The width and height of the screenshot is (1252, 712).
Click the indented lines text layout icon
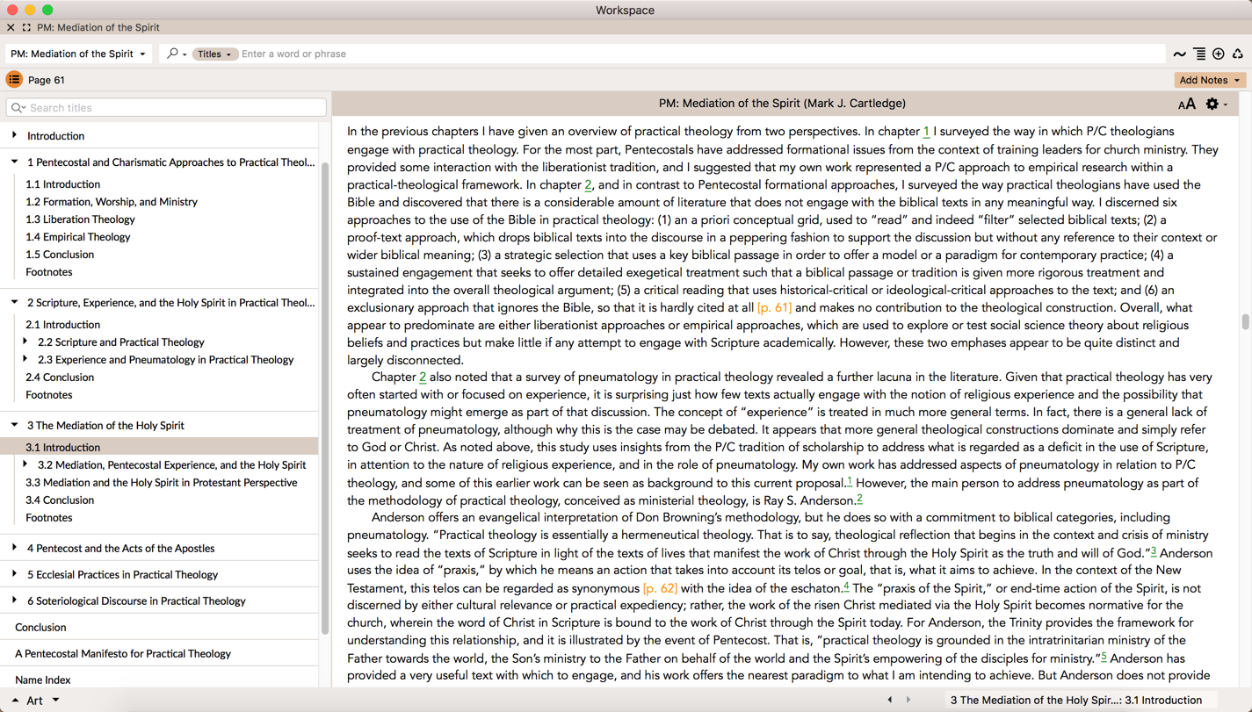[1199, 54]
